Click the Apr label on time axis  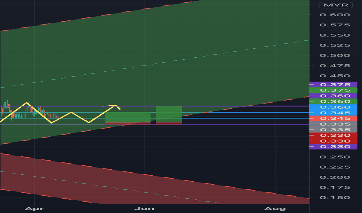(x=35, y=209)
